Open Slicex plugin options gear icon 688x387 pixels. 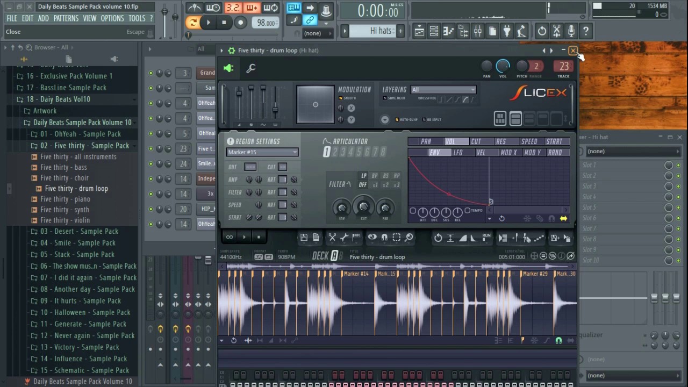tap(231, 51)
